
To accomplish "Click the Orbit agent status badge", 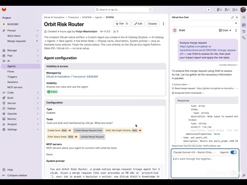I will (x=225, y=30).
